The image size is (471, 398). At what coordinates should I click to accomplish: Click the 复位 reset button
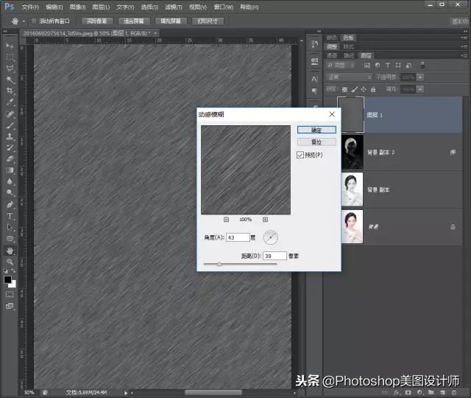316,142
